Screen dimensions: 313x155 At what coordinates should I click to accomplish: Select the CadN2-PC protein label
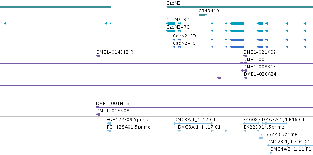[184, 43]
